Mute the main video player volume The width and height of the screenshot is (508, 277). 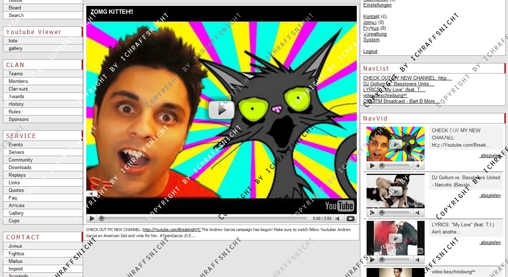click(338, 218)
